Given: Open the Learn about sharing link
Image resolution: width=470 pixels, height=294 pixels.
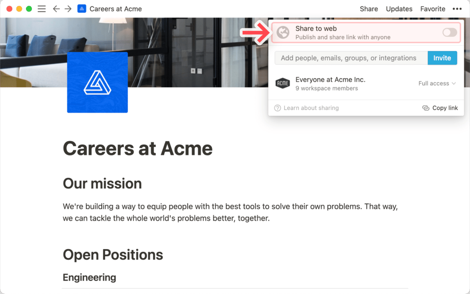Looking at the screenshot, I should click(x=311, y=108).
